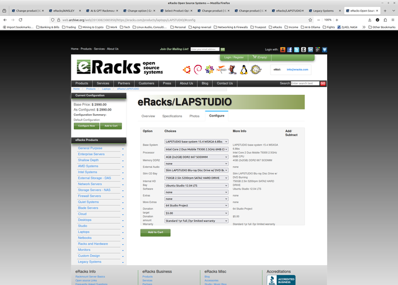The height and width of the screenshot is (285, 398).
Task: Log in with Twitter icon
Action: click(x=297, y=50)
